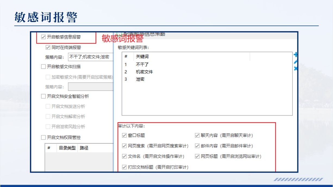The image size is (333, 187).
Task: Toggle the 开启敏感信息报警 checkbox
Action: click(x=43, y=37)
